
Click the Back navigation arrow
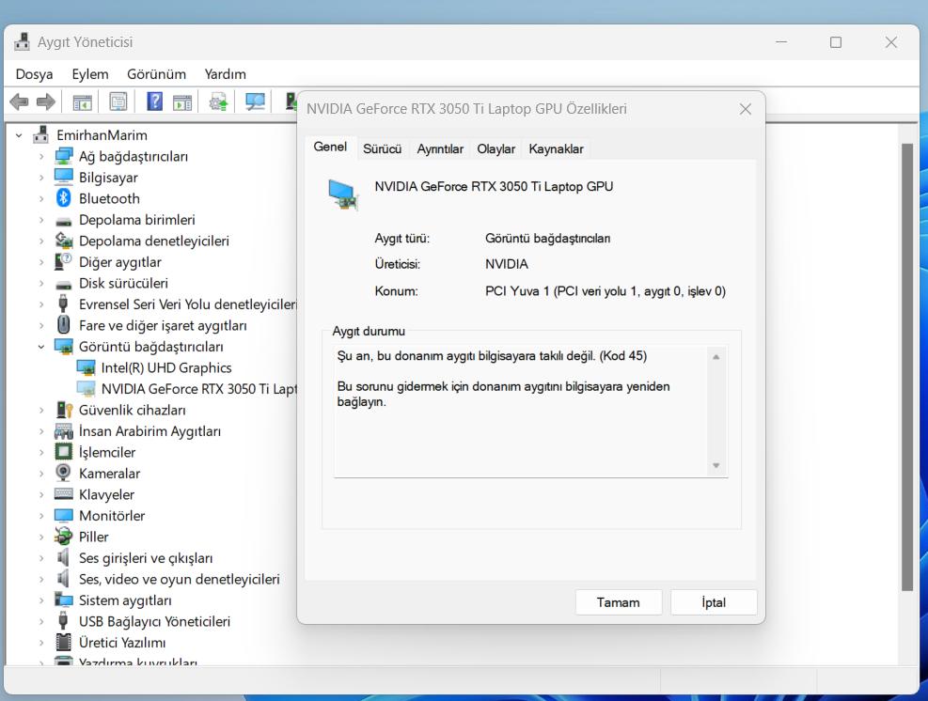[x=19, y=101]
